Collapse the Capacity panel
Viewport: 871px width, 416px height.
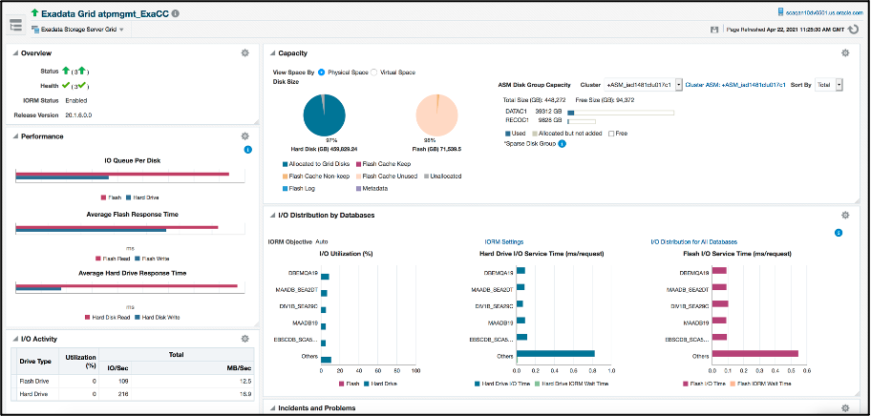(272, 53)
